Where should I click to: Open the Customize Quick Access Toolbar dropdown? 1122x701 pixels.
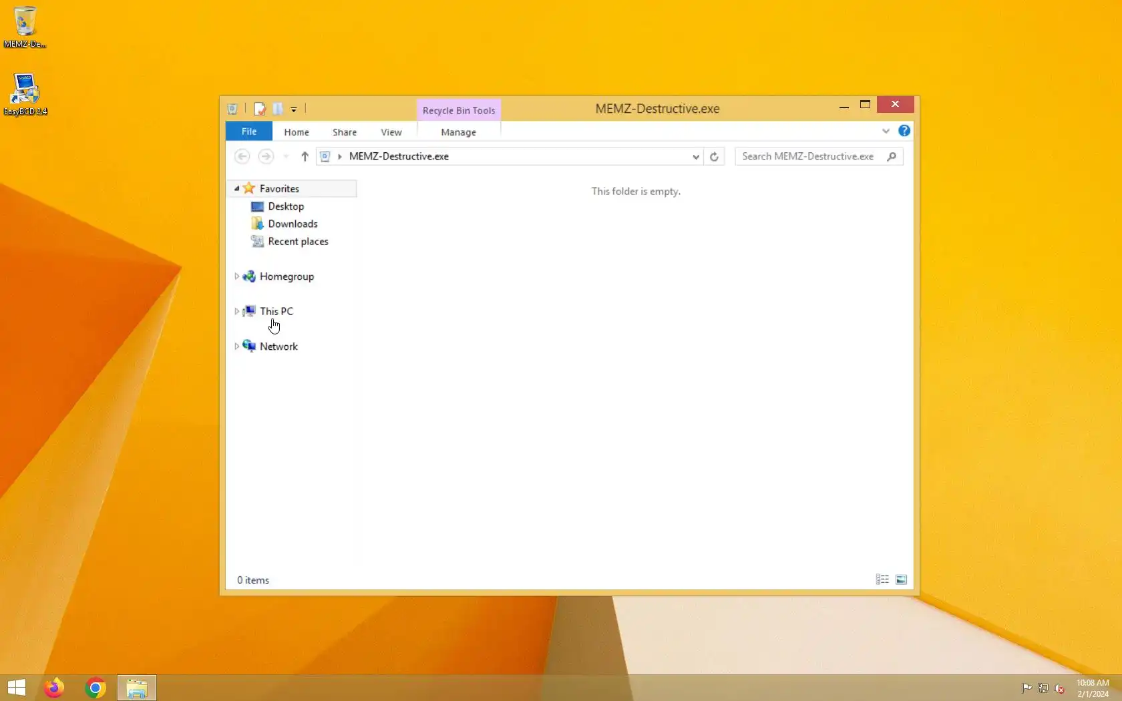coord(294,109)
